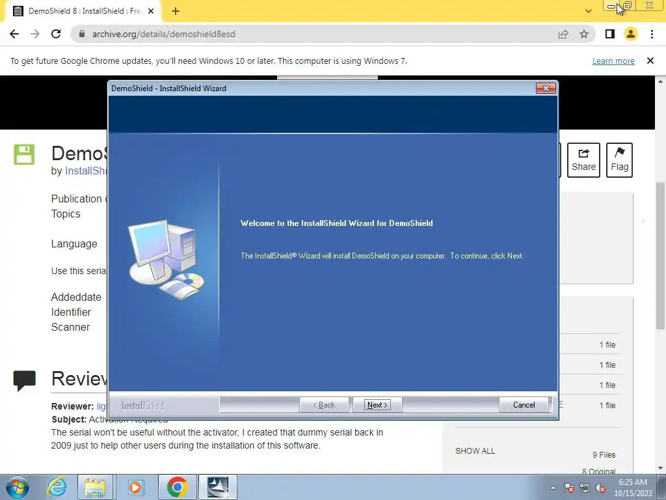Dismiss the Chrome update notice bar

pyautogui.click(x=650, y=61)
